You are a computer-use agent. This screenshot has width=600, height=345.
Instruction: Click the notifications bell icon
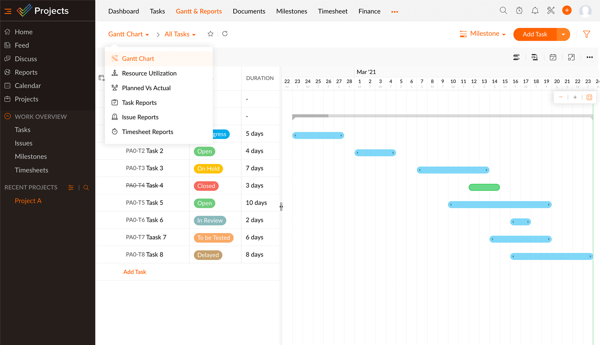[x=535, y=11]
